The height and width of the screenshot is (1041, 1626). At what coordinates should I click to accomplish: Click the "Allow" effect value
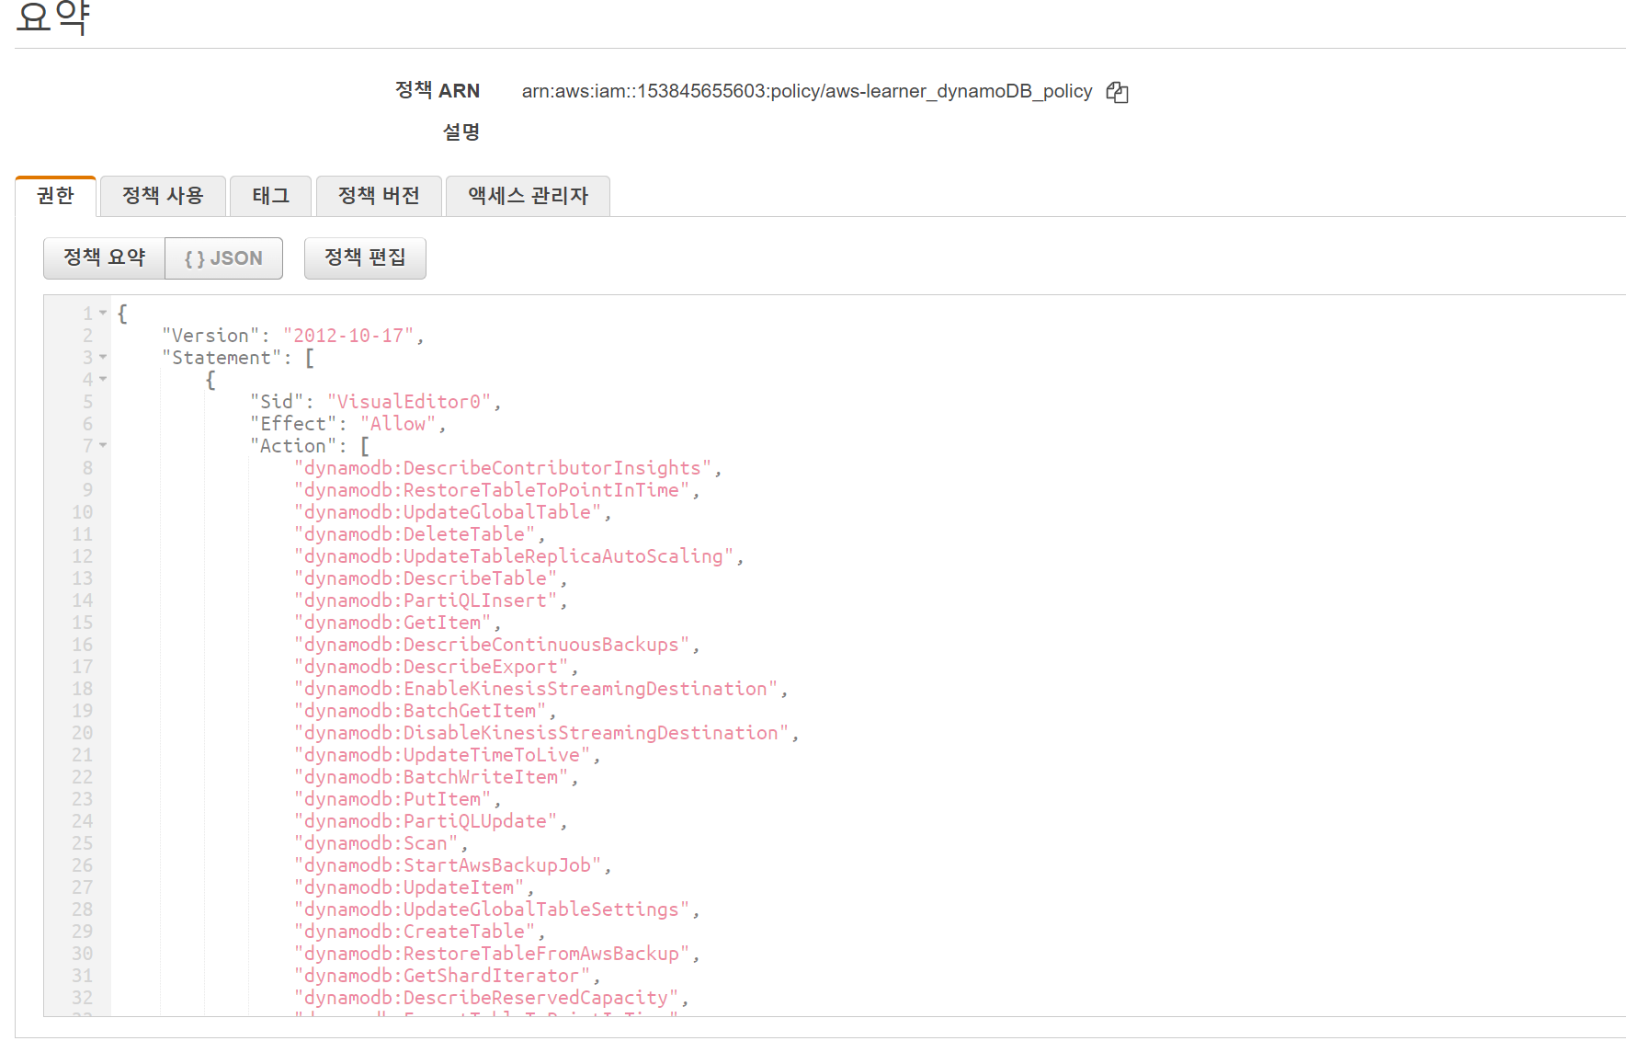coord(398,424)
